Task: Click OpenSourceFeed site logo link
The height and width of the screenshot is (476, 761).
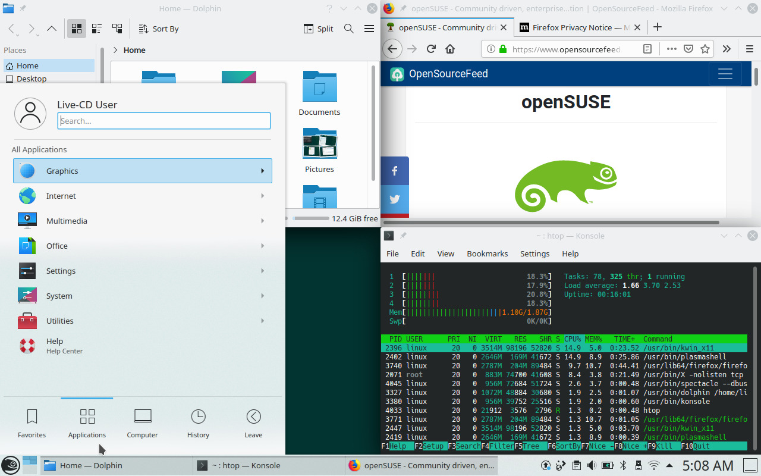Action: coord(439,74)
